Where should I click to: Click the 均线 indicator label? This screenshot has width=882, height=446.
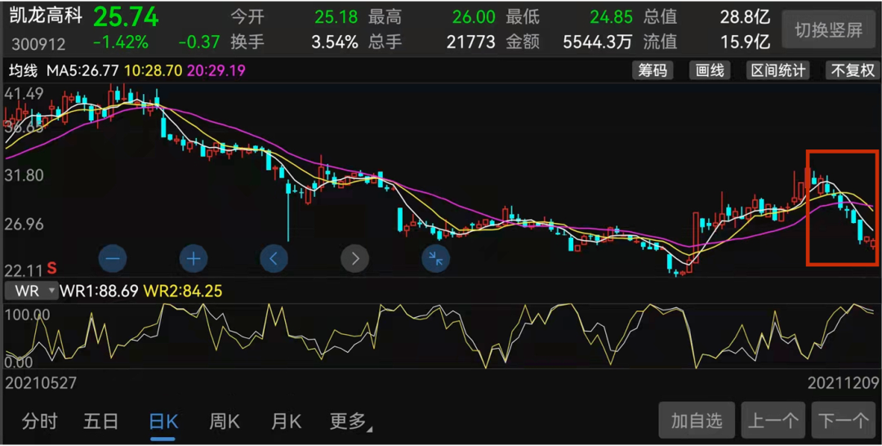coord(23,71)
